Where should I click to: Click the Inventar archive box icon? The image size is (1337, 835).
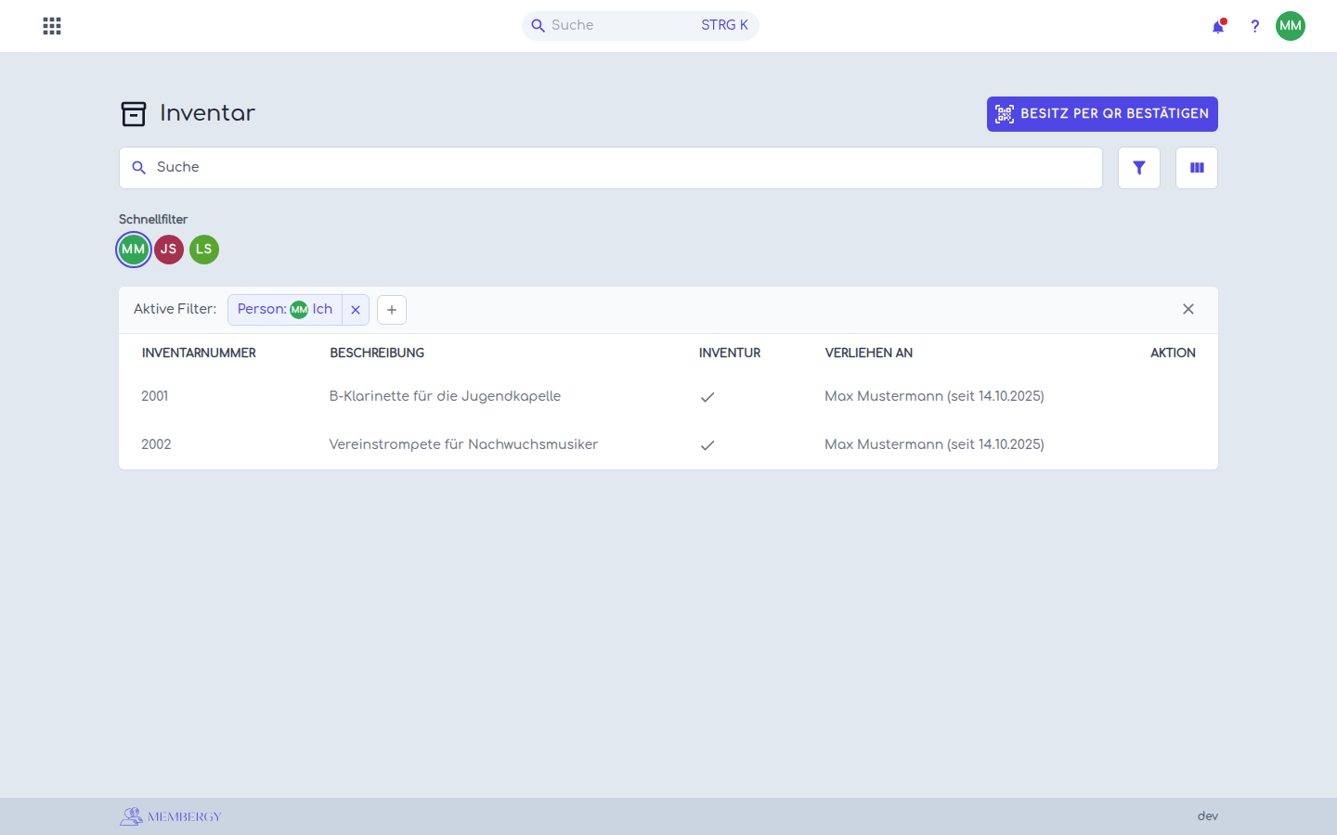click(x=134, y=114)
